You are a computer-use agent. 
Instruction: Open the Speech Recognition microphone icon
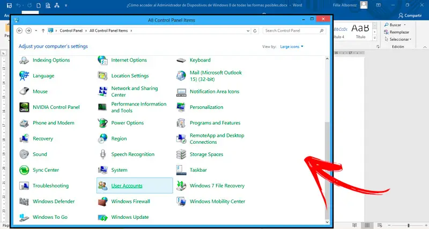coord(102,154)
